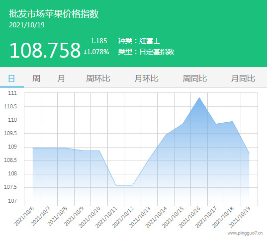Click the 110.5 y-axis label

(10, 107)
